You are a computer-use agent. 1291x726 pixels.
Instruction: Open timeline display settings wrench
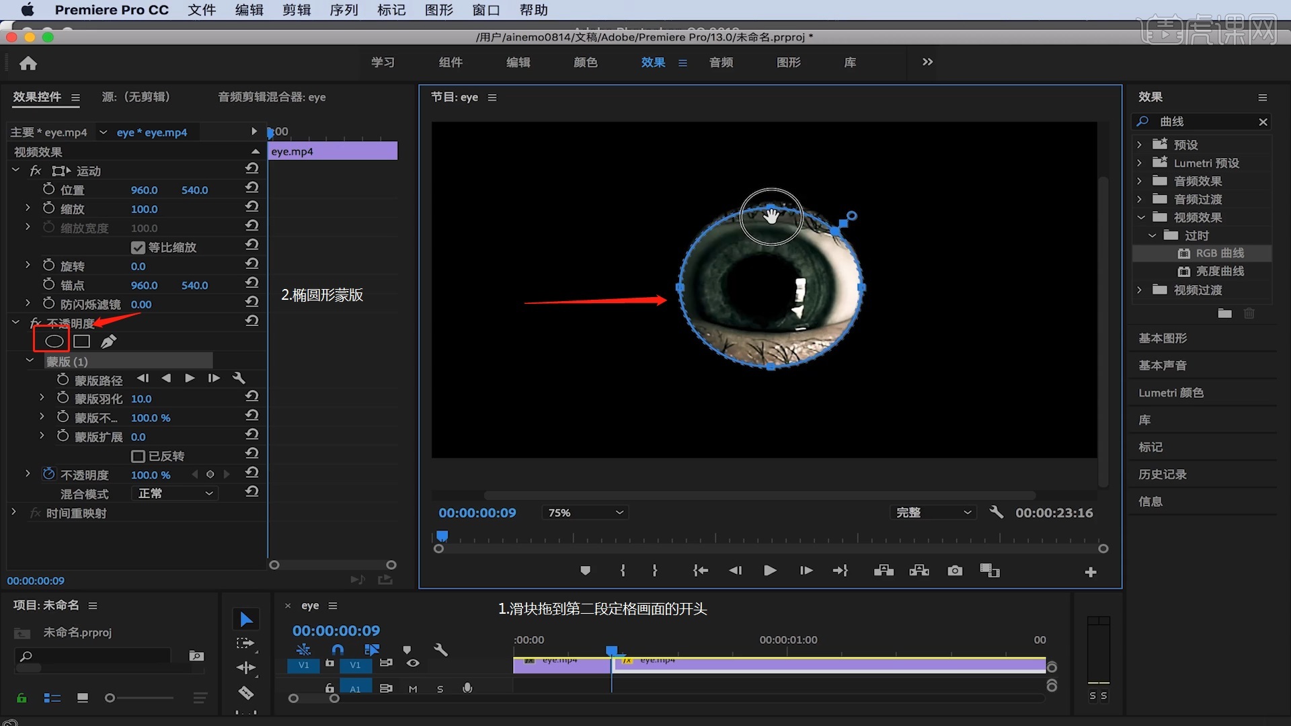440,649
